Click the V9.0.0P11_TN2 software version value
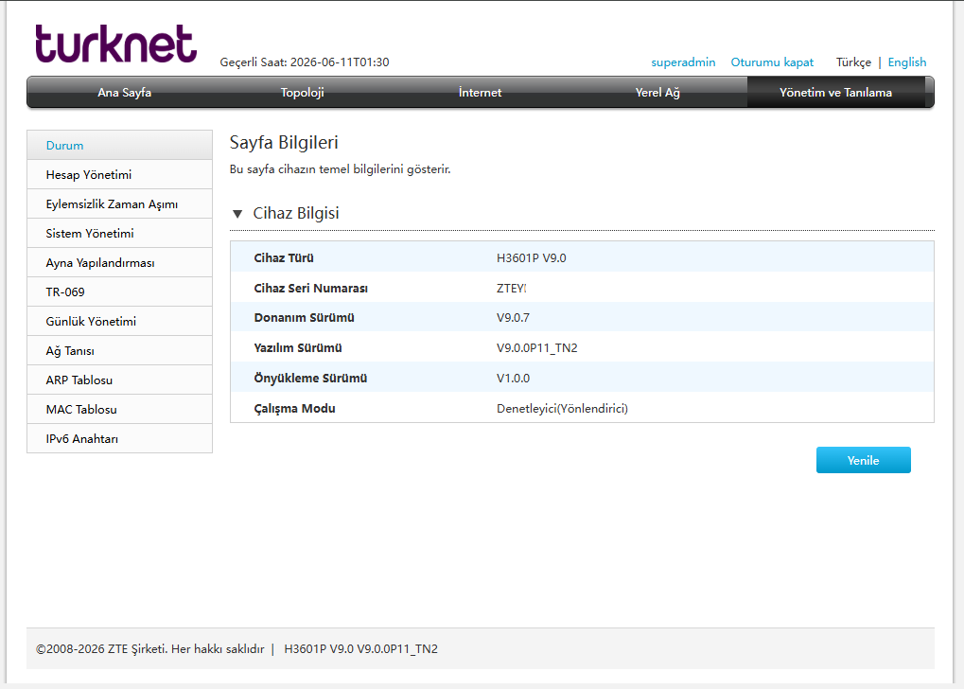This screenshot has height=689, width=964. (536, 347)
